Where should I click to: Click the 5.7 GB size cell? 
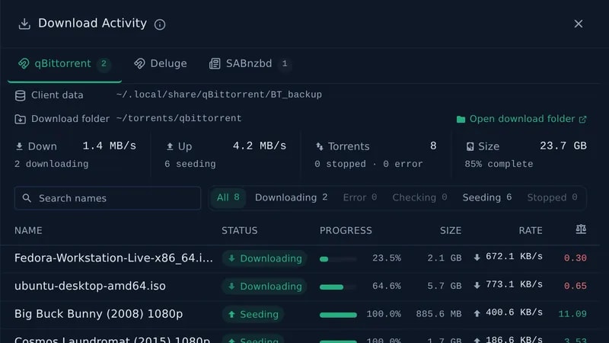(x=445, y=287)
